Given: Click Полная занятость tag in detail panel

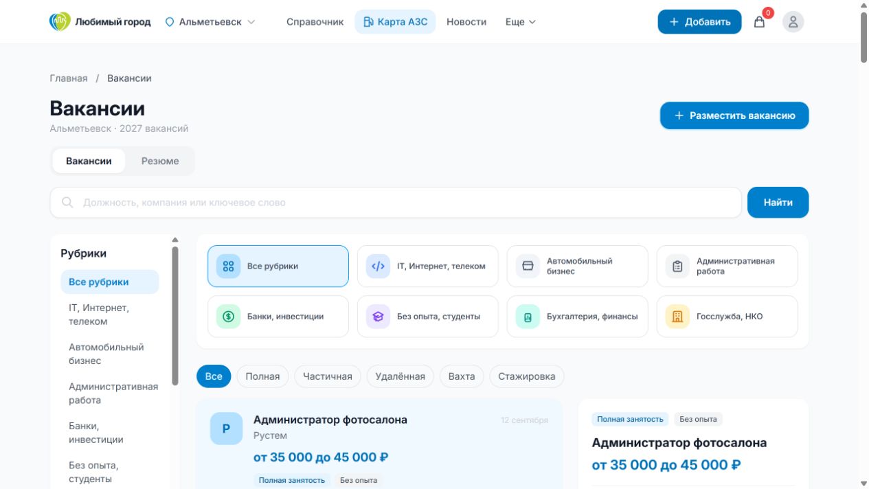Looking at the screenshot, I should [630, 419].
